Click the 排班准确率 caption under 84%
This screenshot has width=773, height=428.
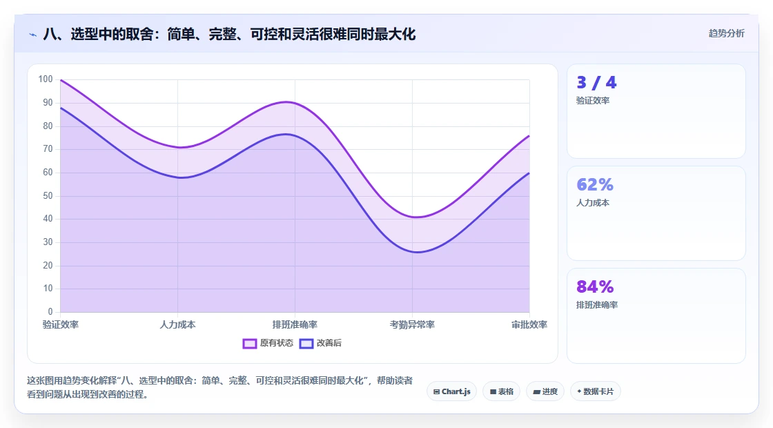point(597,304)
